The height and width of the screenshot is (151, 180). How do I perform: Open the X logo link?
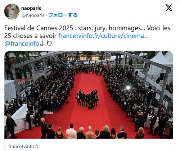click(169, 8)
